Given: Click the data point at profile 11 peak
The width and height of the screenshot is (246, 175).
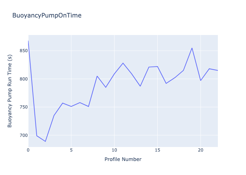Looking at the screenshot, I should click(x=123, y=63).
